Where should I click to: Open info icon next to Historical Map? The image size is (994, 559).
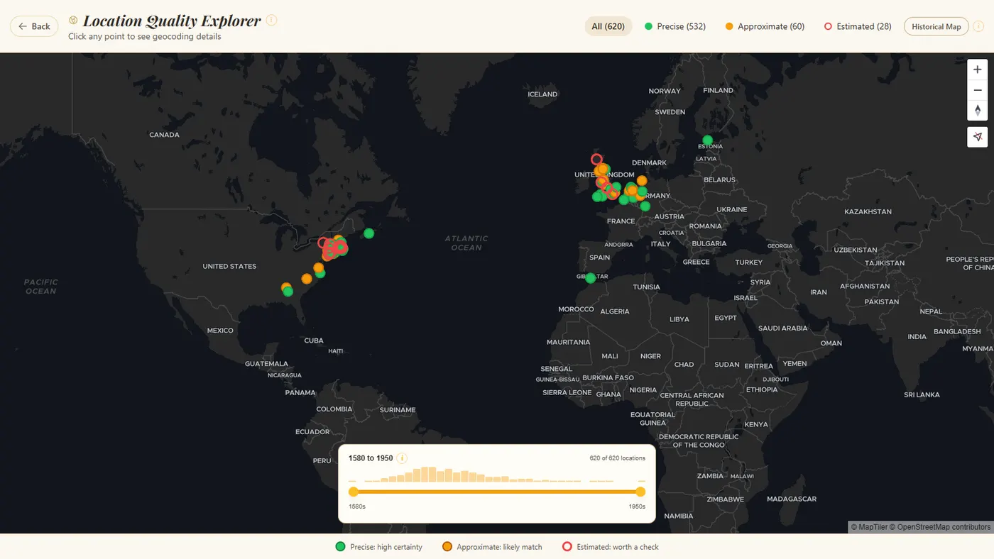[x=978, y=26]
